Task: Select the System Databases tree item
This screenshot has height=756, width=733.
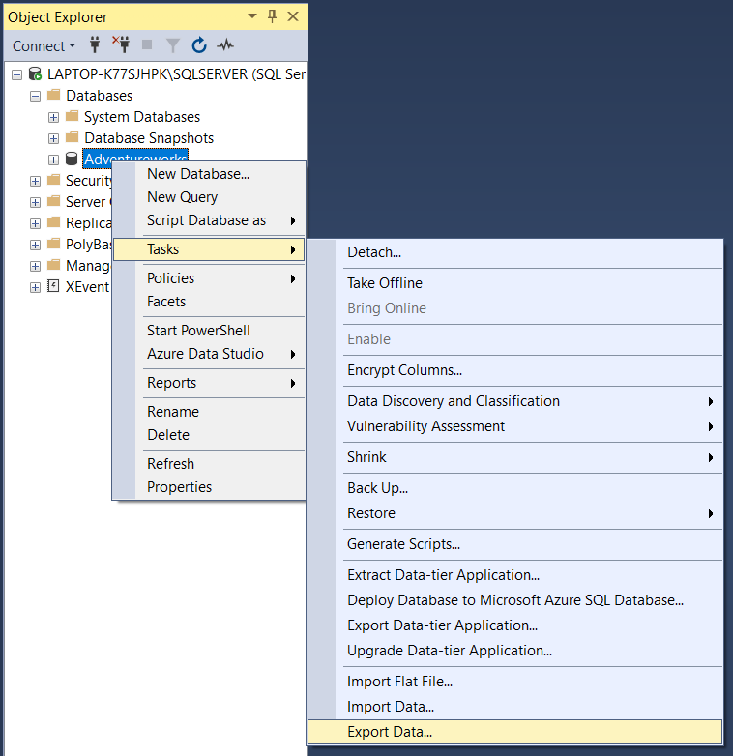Action: [x=142, y=117]
